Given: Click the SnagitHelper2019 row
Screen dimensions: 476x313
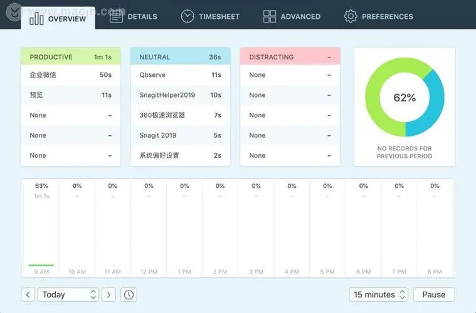Looking at the screenshot, I should (181, 95).
